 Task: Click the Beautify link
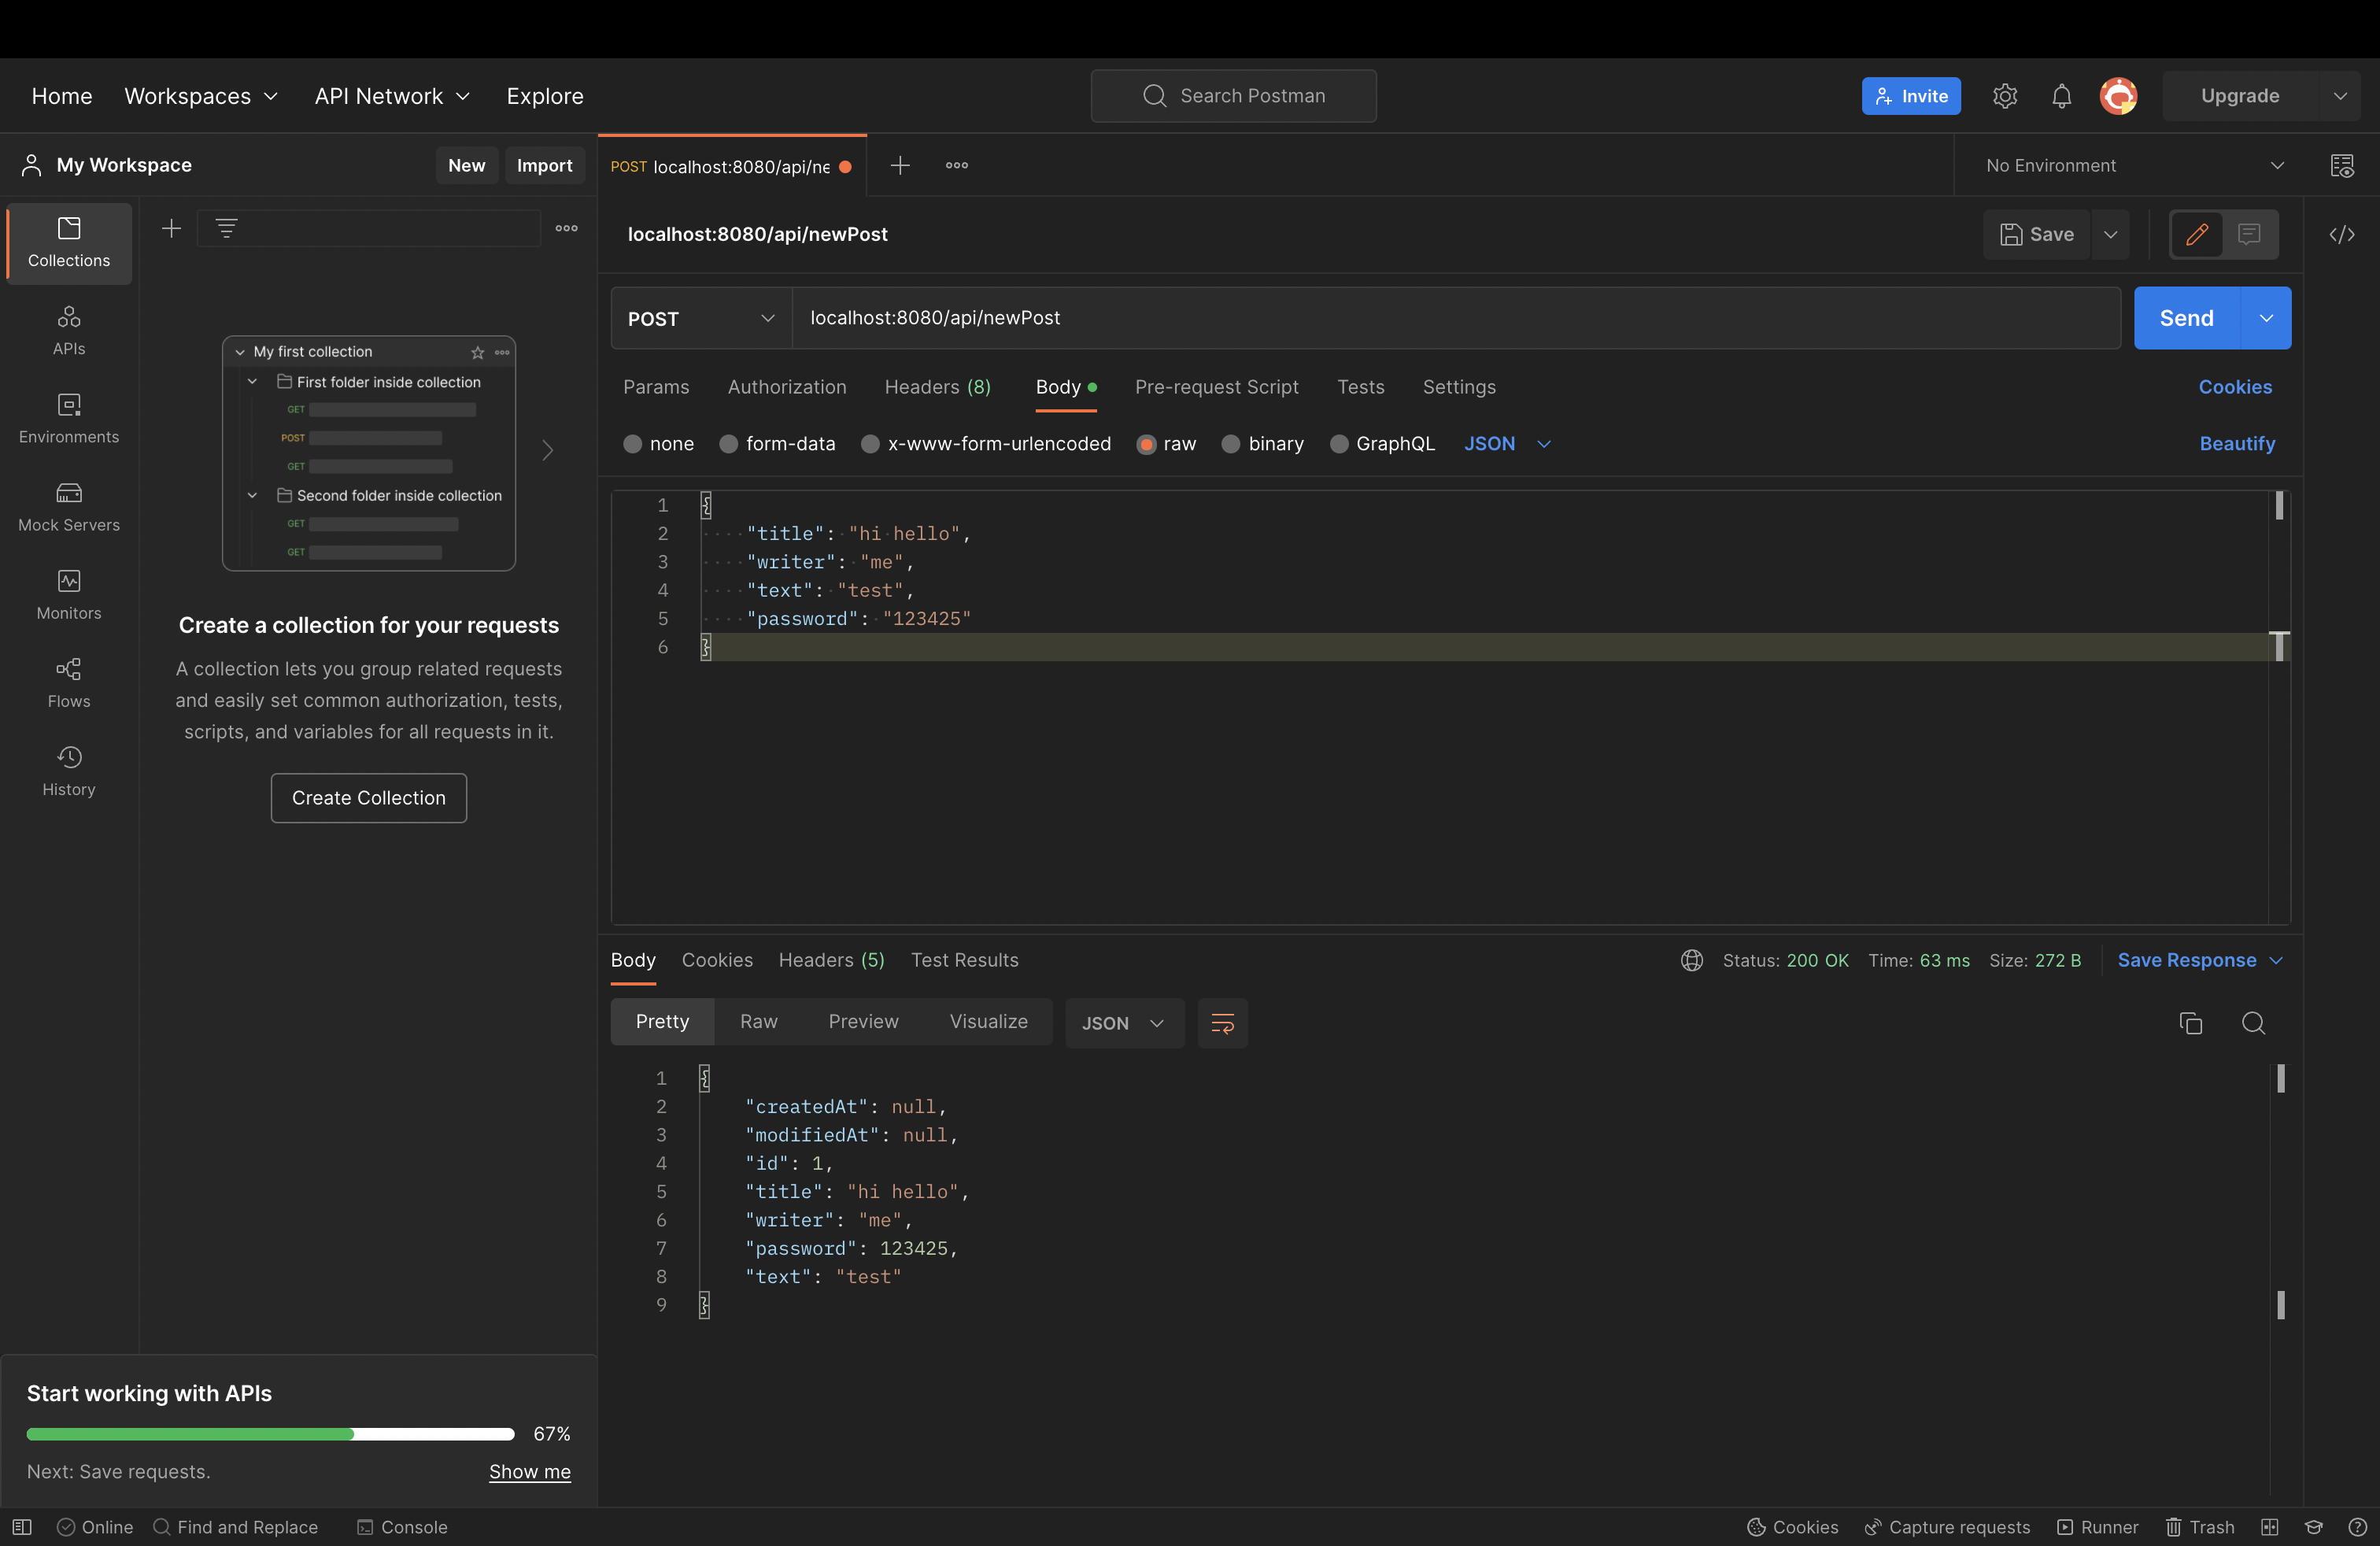pos(2237,443)
